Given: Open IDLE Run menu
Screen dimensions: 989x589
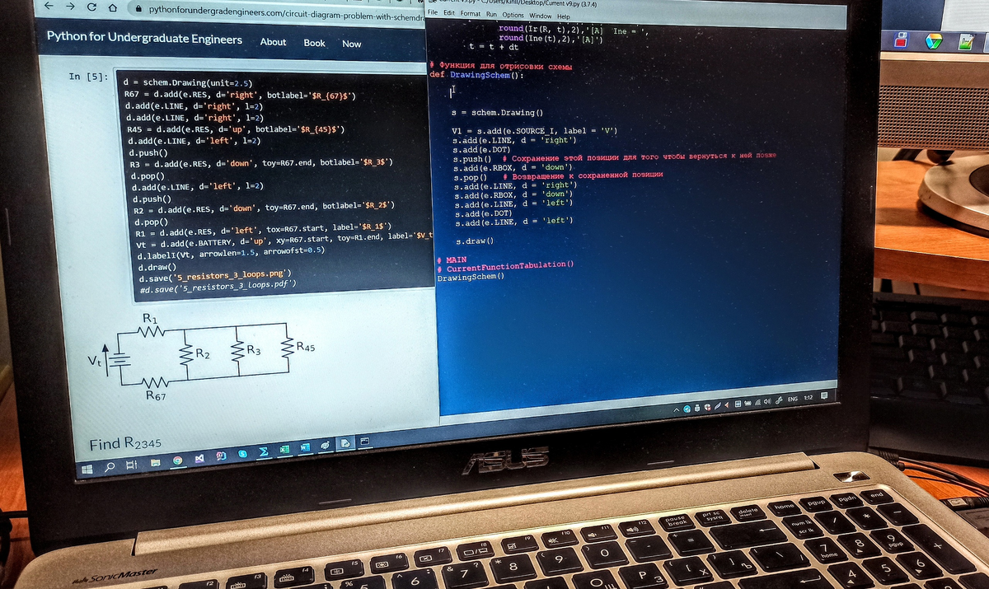Looking at the screenshot, I should (x=491, y=15).
